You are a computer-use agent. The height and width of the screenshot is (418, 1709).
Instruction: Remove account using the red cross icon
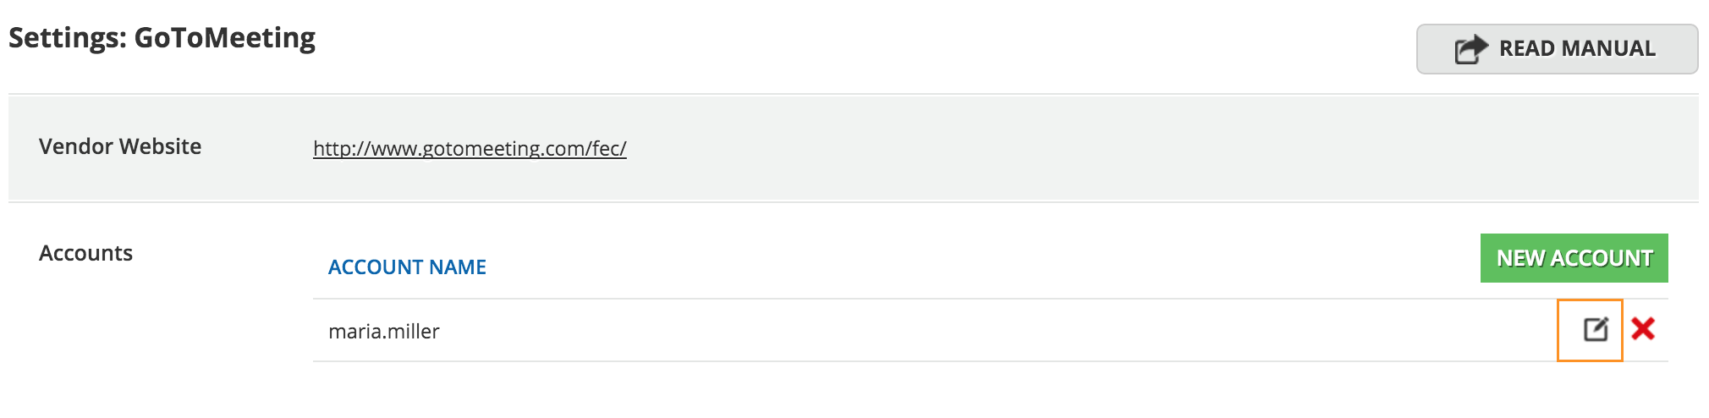[x=1643, y=328]
